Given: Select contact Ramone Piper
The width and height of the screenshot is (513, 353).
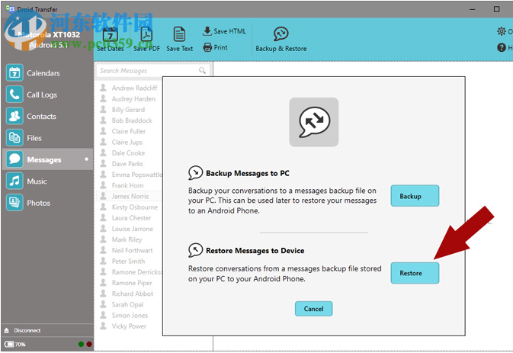Looking at the screenshot, I should click(x=132, y=283).
